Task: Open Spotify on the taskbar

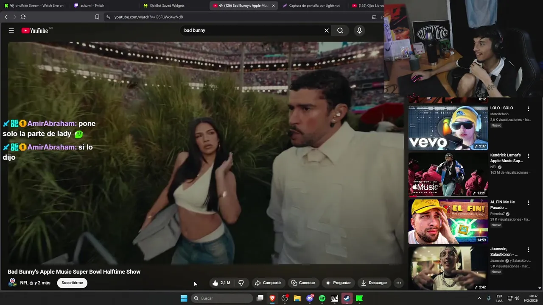Action: tap(322, 298)
